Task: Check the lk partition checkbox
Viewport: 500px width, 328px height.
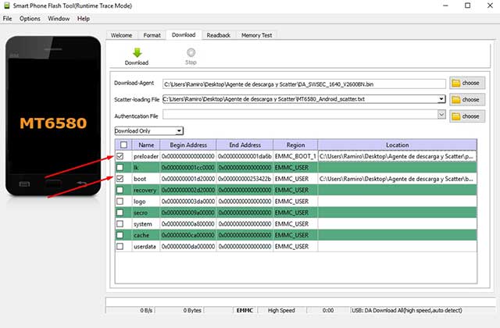Action: click(x=120, y=167)
